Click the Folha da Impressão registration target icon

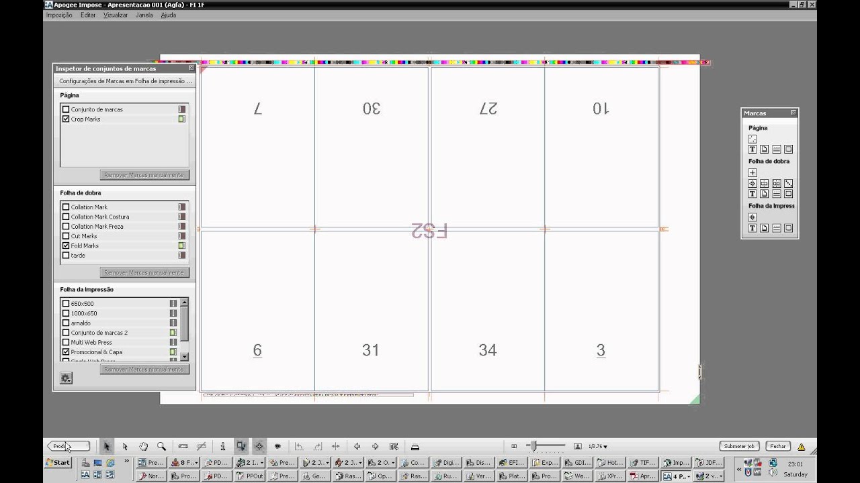pyautogui.click(x=752, y=217)
